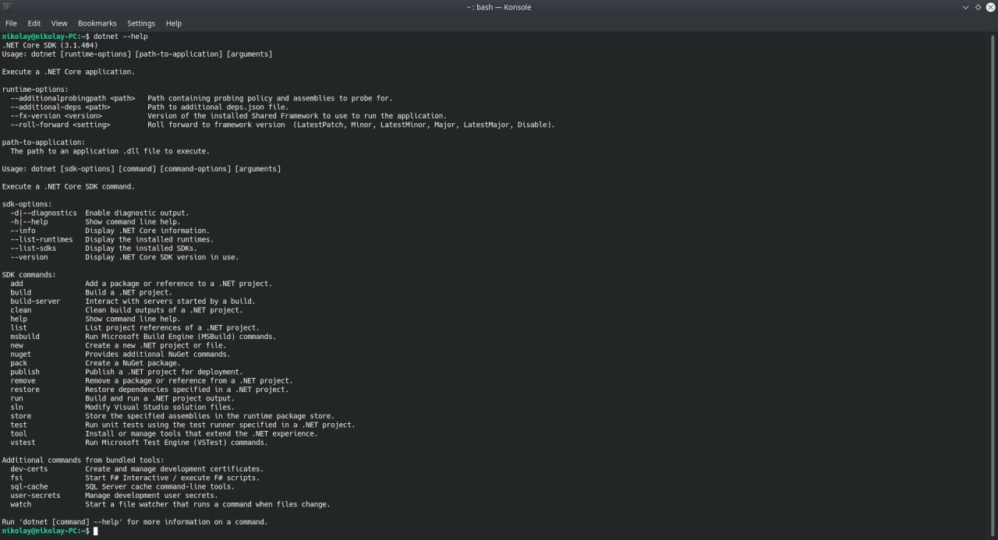998x540 pixels.
Task: Maximize the Konsole window with diamond icon
Action: (x=978, y=7)
